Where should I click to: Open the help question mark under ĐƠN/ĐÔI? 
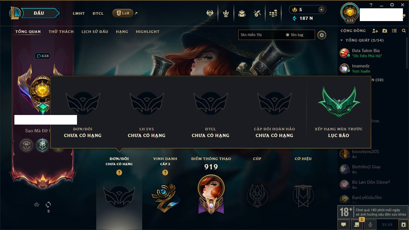click(119, 172)
